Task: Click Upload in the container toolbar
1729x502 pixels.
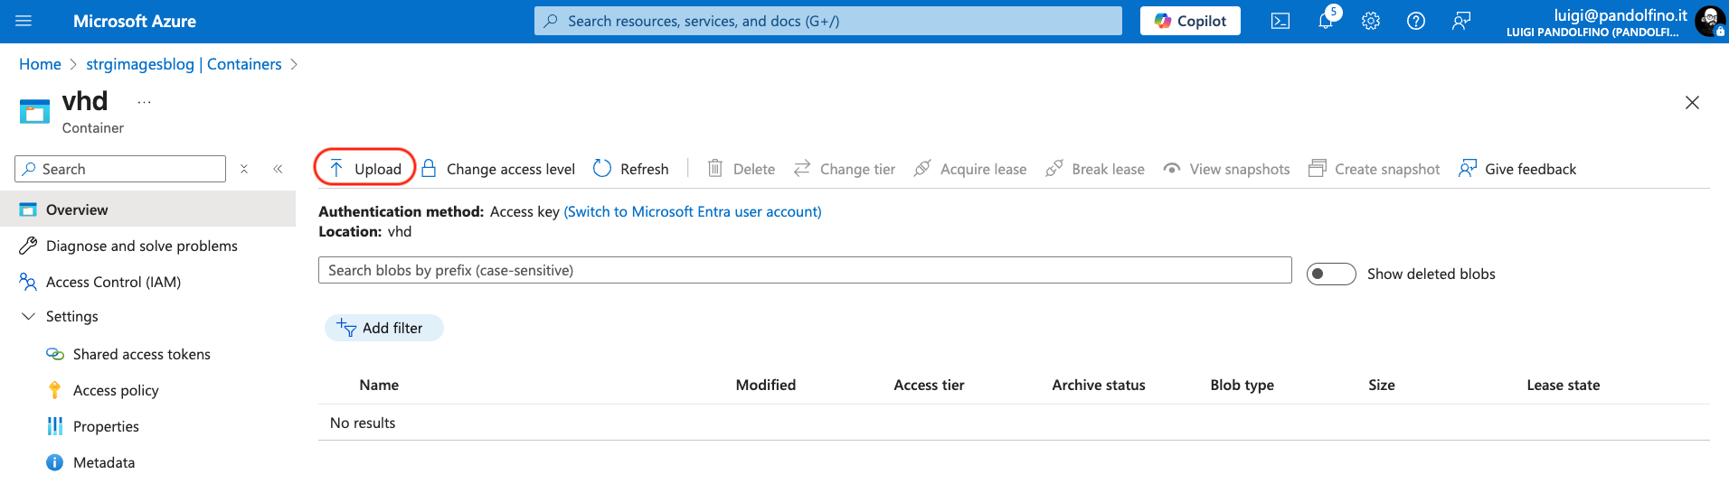Action: [x=365, y=169]
